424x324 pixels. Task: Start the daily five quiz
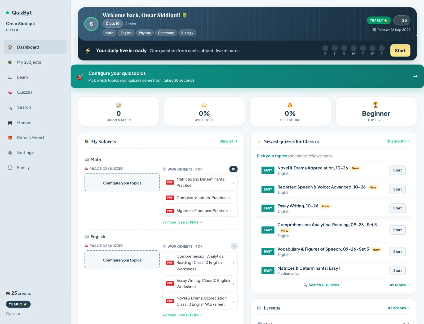[x=400, y=51]
